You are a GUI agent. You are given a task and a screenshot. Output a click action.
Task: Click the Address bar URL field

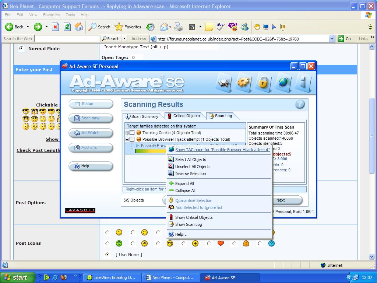coord(243,39)
